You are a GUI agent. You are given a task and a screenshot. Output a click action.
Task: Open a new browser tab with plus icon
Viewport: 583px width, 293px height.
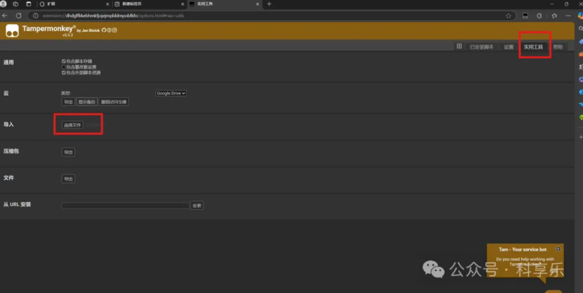pyautogui.click(x=269, y=4)
